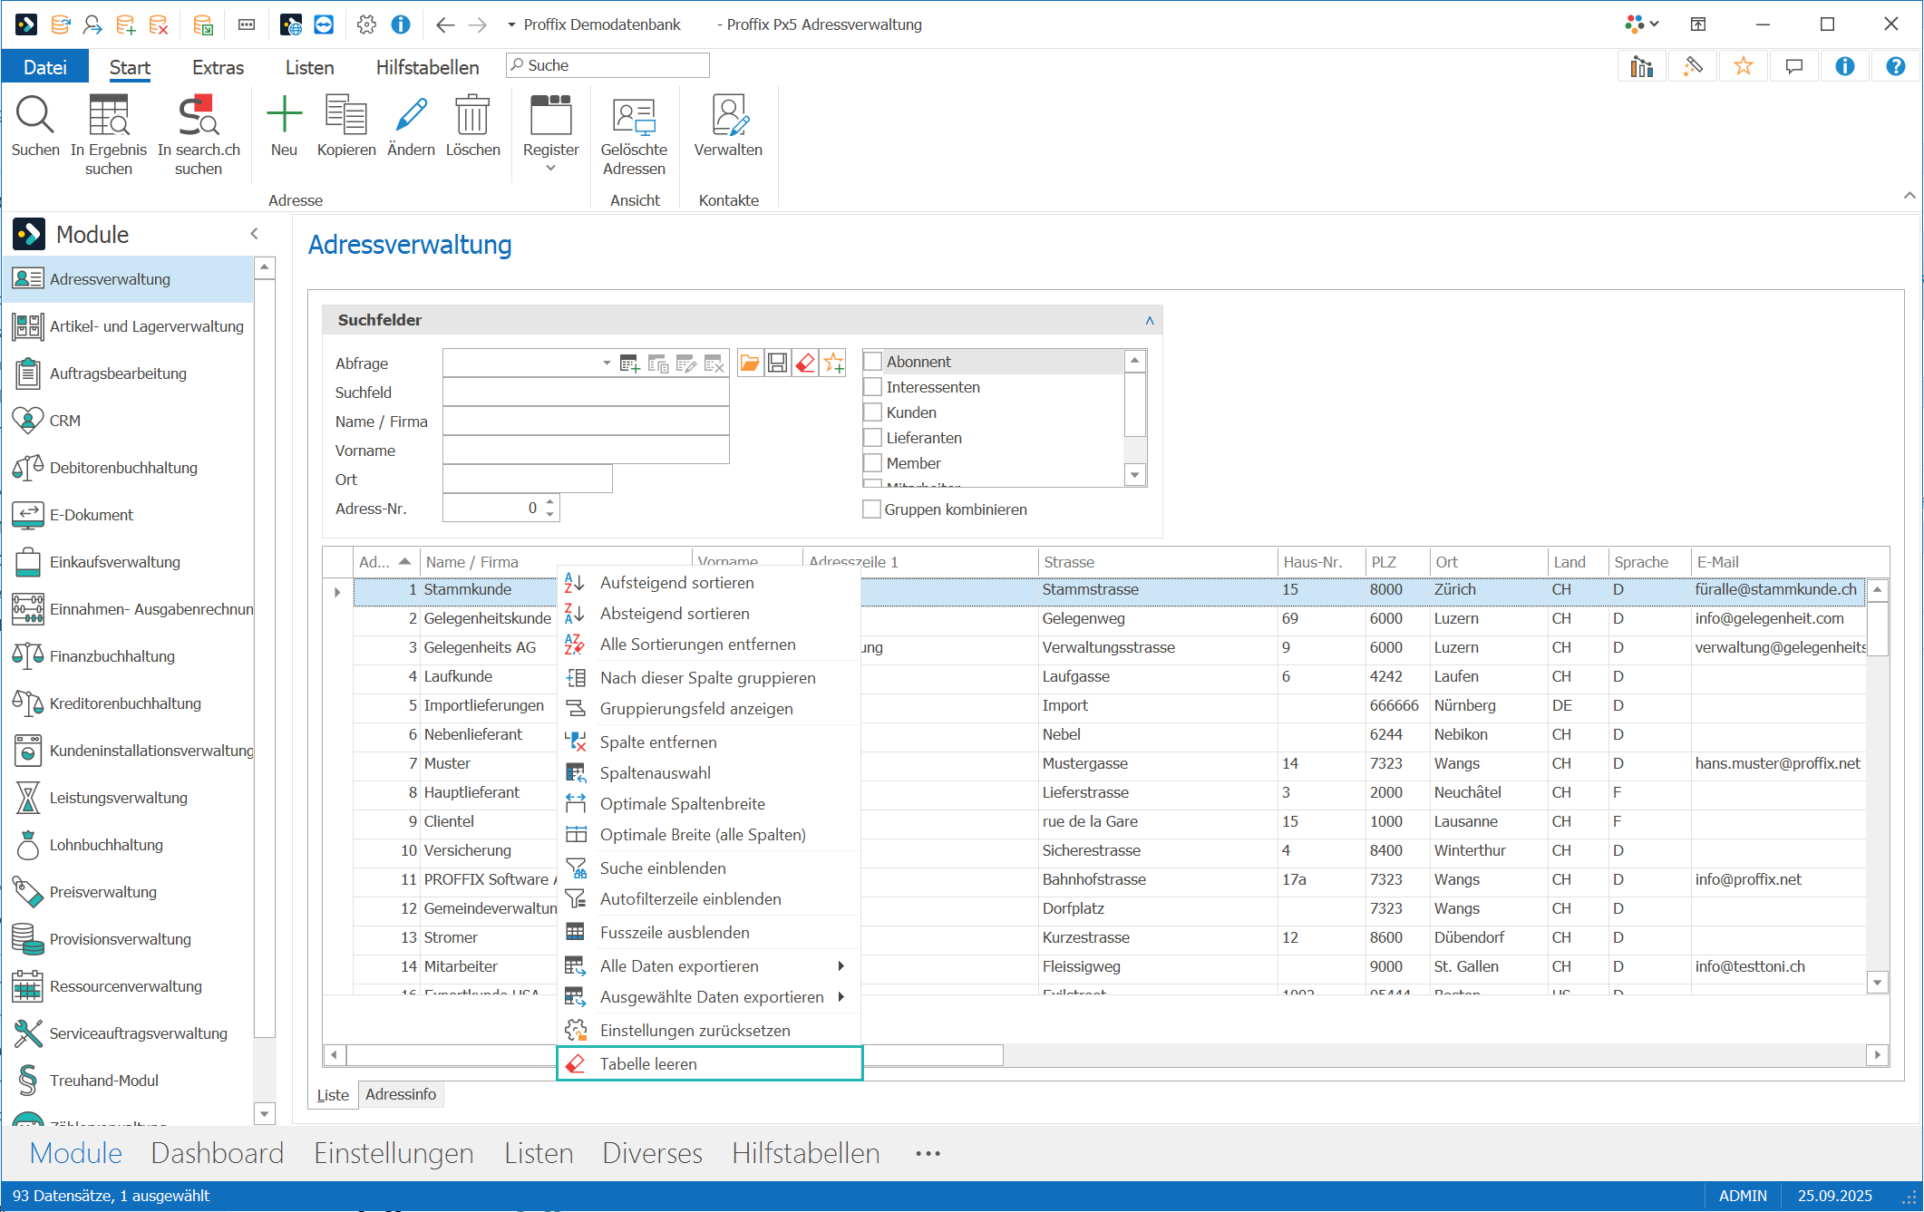Check the Member checkbox
1924x1212 pixels.
(x=873, y=463)
